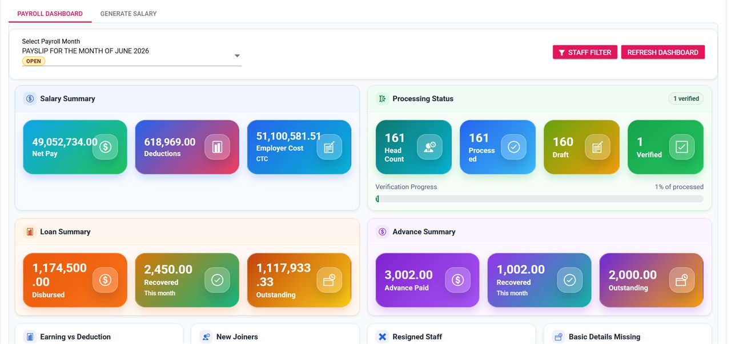This screenshot has width=731, height=344.
Task: Click the Advance Summary heading
Action: (424, 232)
